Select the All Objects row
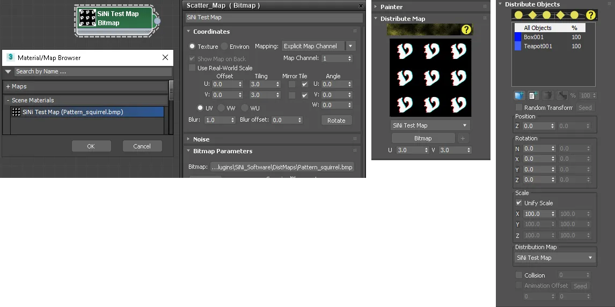615x307 pixels. pyautogui.click(x=550, y=28)
